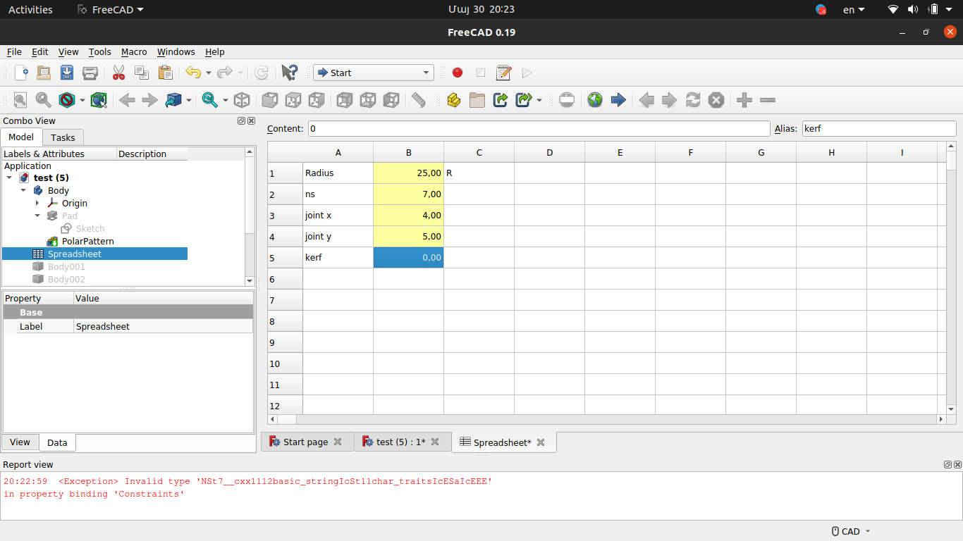Open the View menu

coord(68,51)
